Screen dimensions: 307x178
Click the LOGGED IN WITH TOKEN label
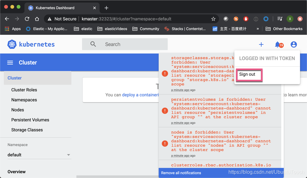(267, 58)
